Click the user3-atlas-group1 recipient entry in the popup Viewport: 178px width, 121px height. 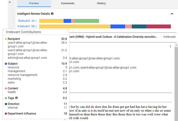(28, 45)
